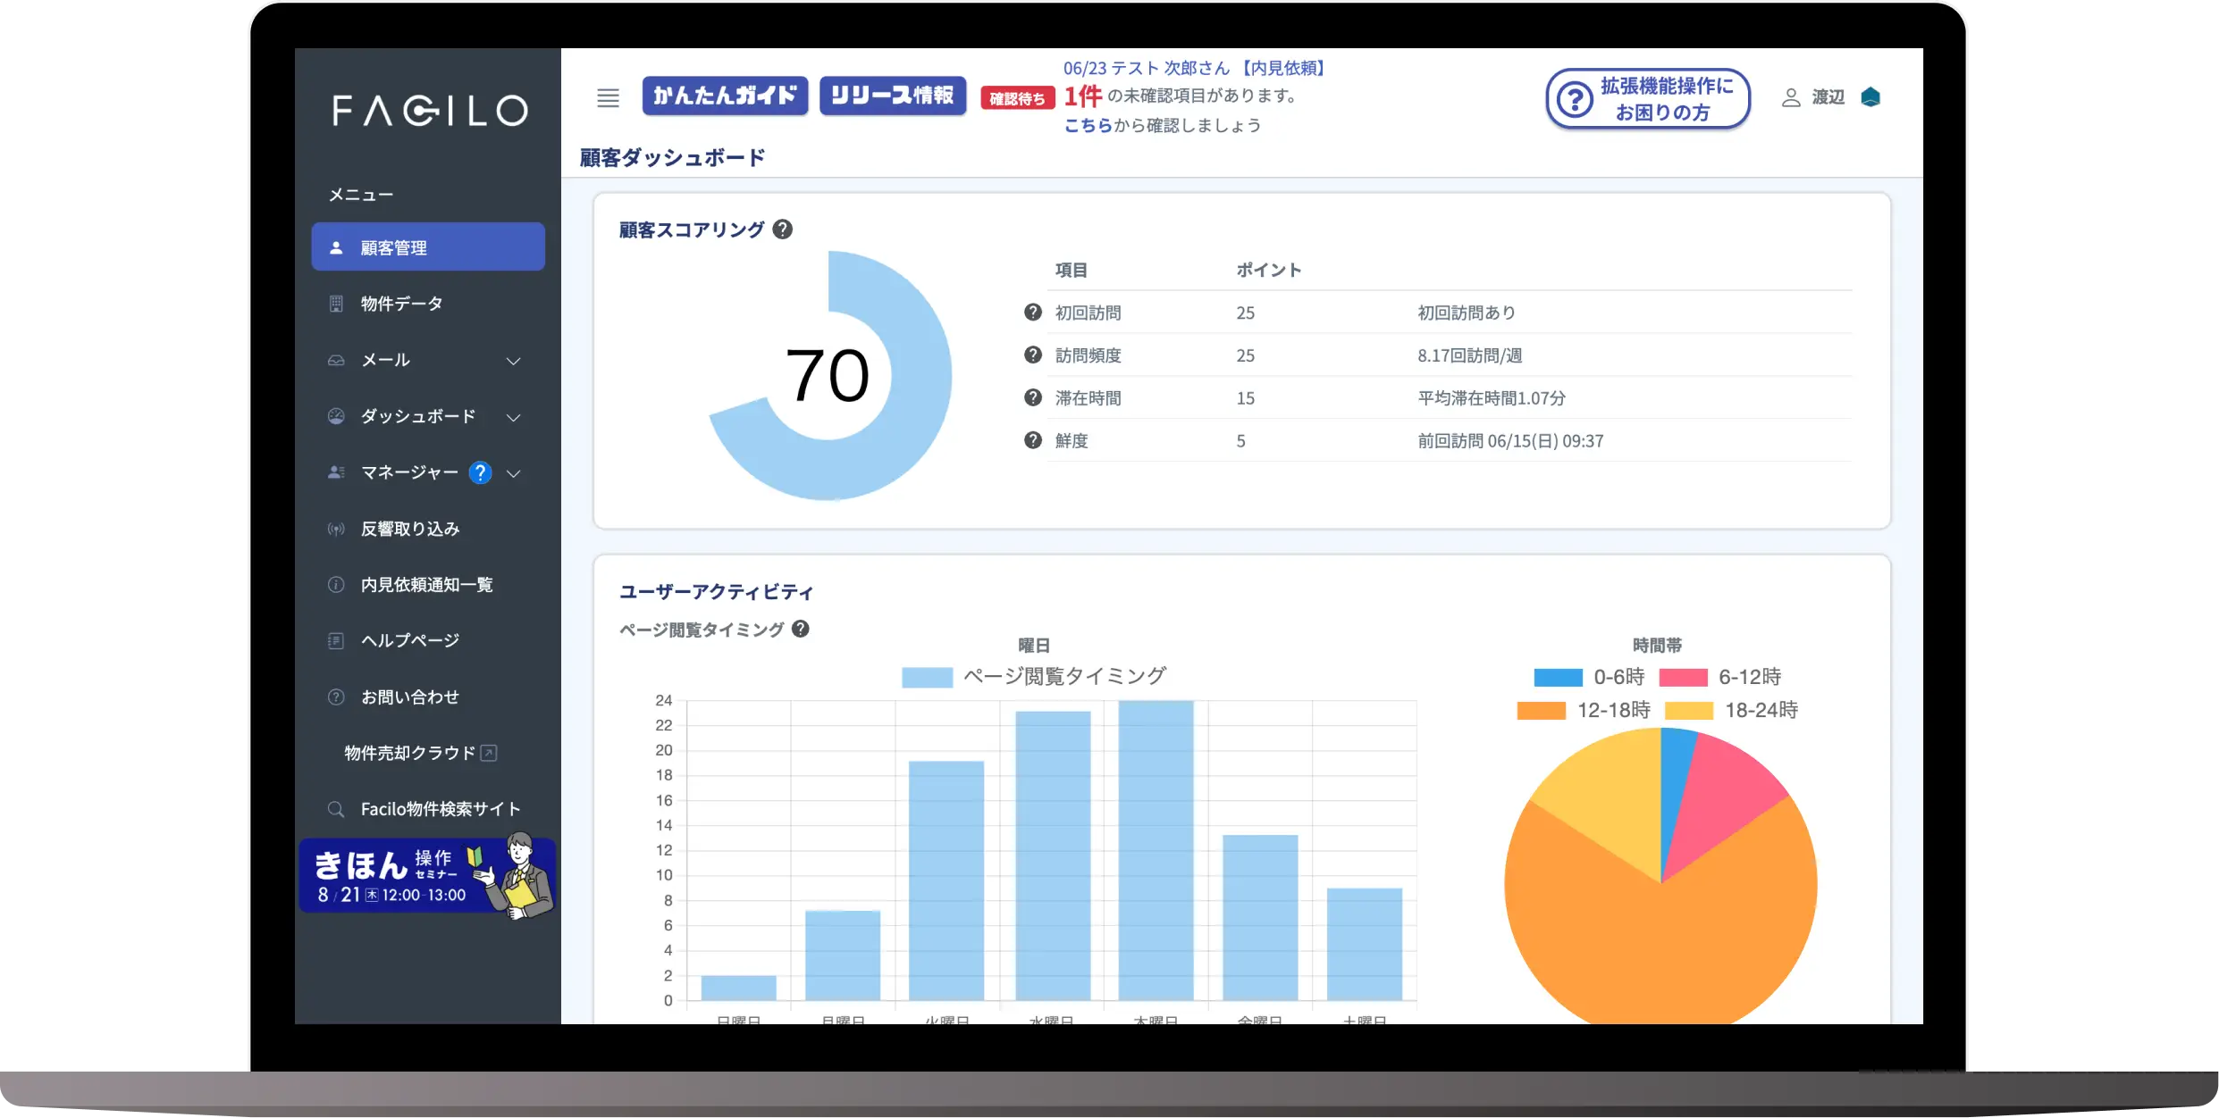Open the こちら link to confirm items
Image resolution: width=2219 pixels, height=1118 pixels.
[x=1088, y=126]
